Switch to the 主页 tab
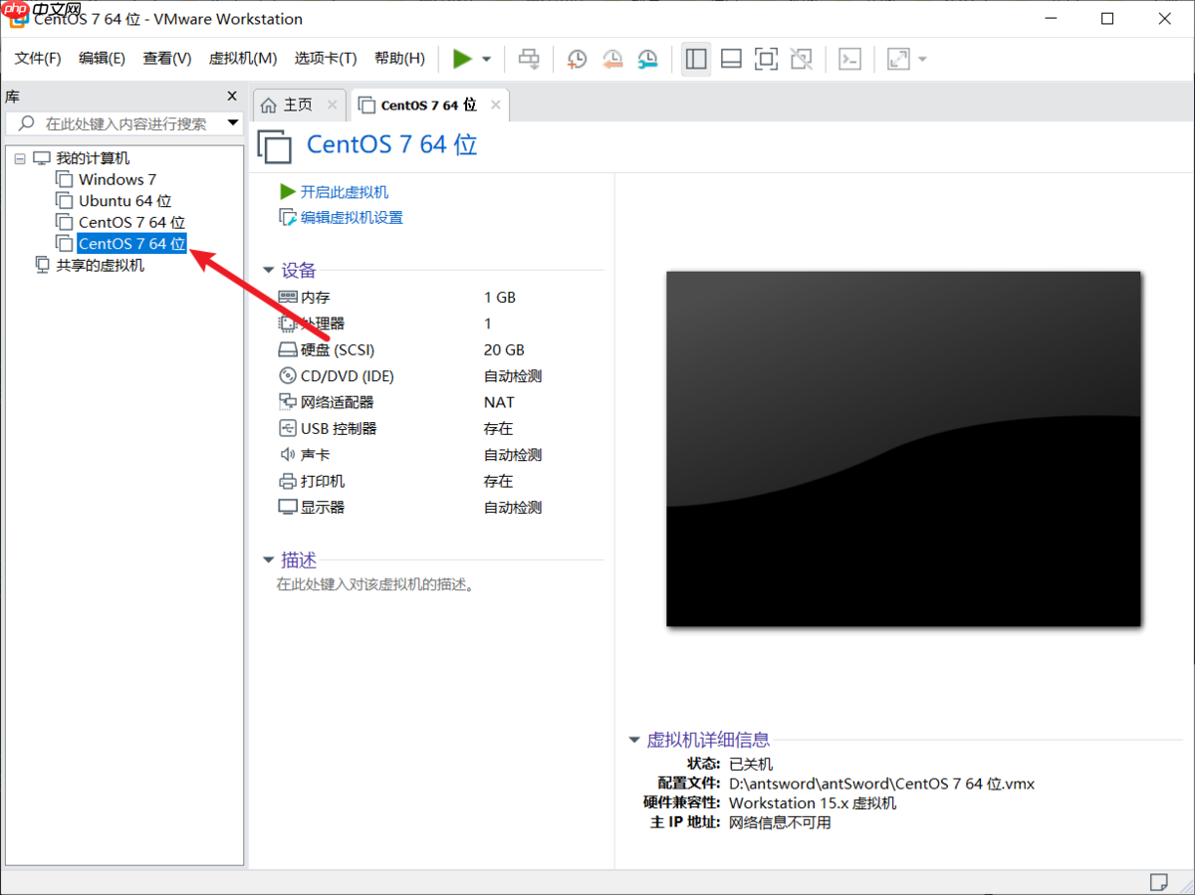Viewport: 1195px width, 895px height. tap(296, 104)
